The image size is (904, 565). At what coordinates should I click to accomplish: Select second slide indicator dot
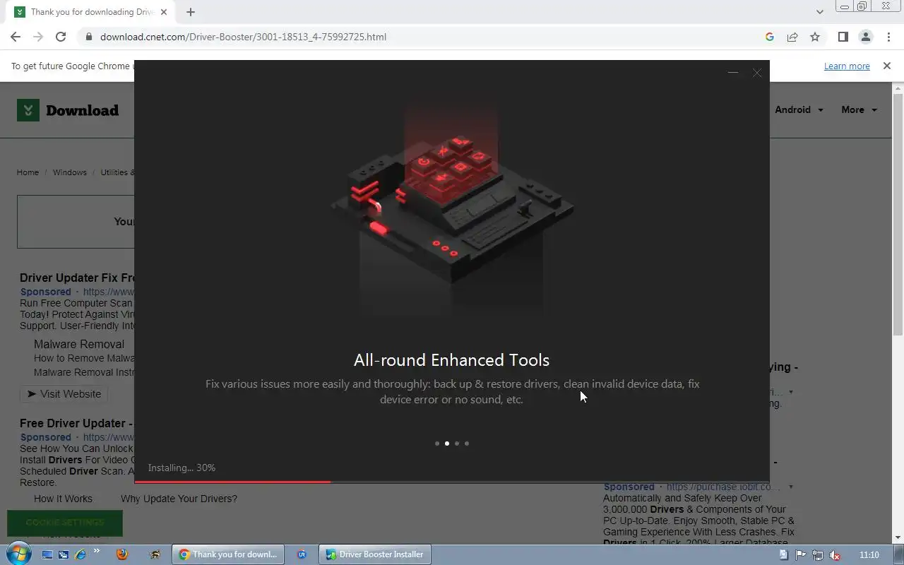447,444
